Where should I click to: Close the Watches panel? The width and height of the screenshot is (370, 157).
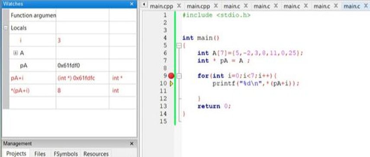132,4
